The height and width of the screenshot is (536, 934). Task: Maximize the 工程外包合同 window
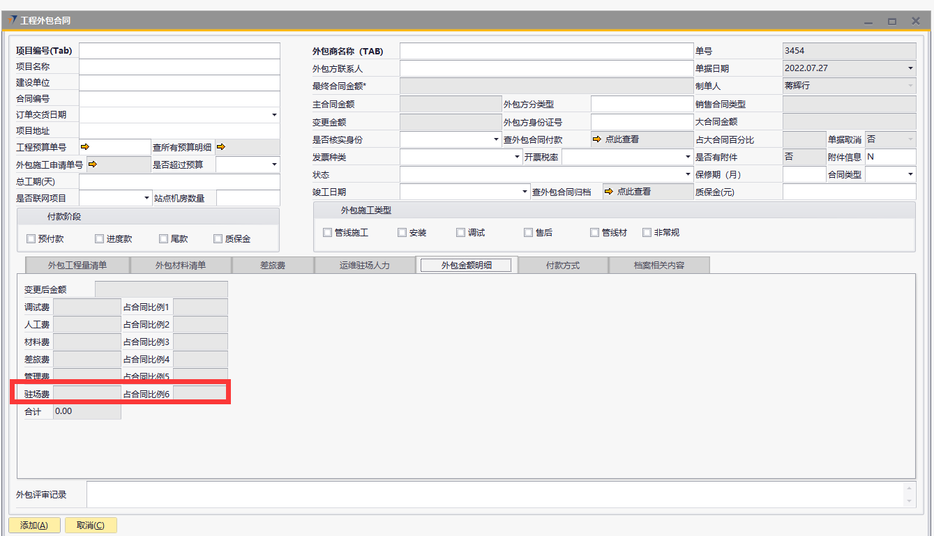tap(891, 22)
